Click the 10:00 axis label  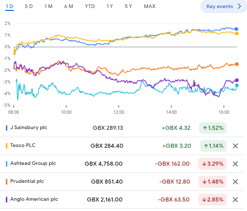click(x=66, y=112)
